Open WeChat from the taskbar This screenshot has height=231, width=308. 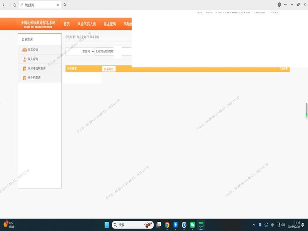click(192, 224)
